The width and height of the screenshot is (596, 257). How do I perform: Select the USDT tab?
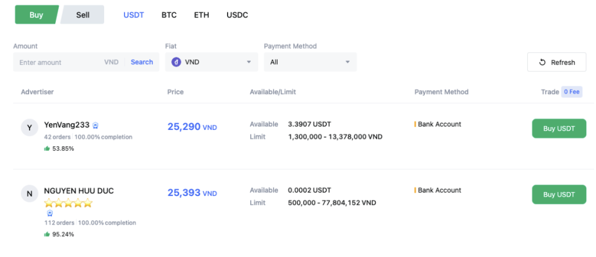(x=133, y=15)
